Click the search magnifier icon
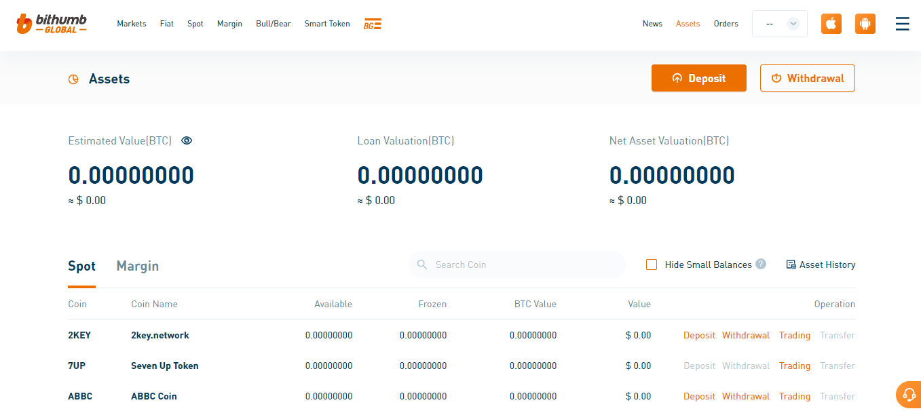 click(x=422, y=265)
